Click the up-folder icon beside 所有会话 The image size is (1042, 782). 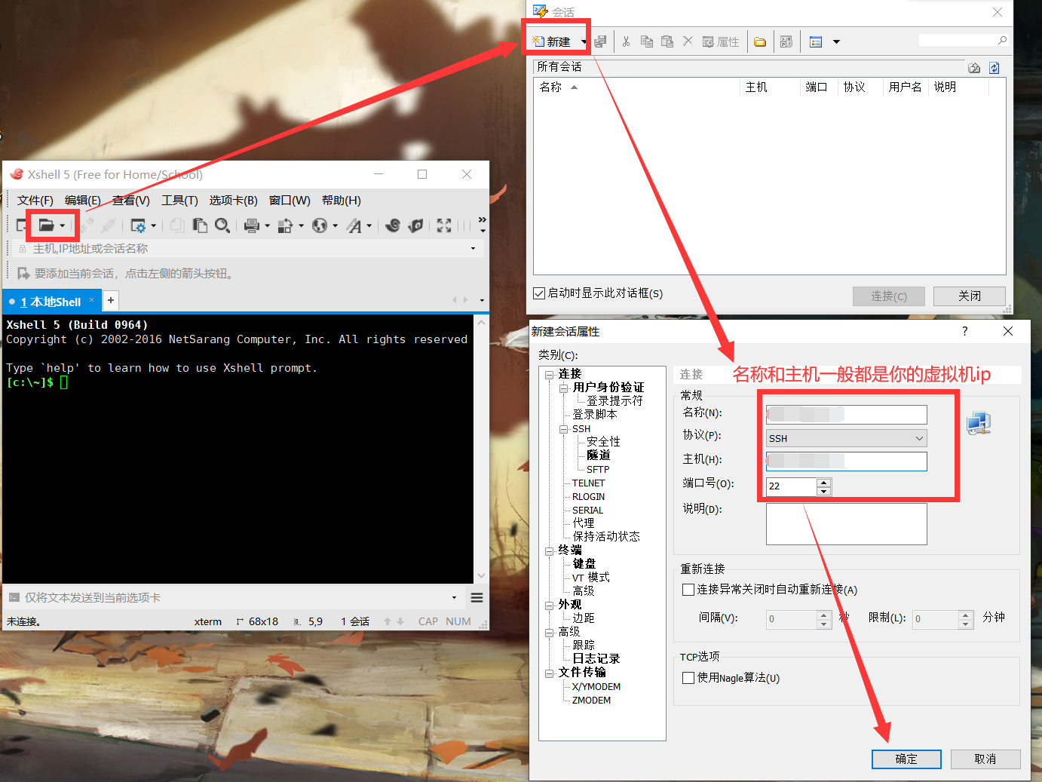click(974, 68)
